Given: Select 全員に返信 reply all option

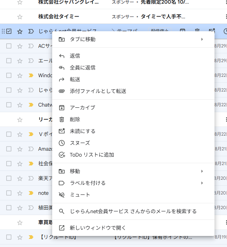Looking at the screenshot, I should (133, 68).
